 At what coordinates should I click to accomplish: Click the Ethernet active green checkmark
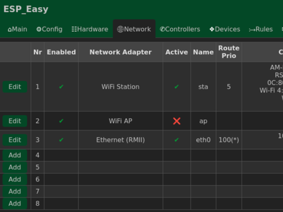(176, 140)
